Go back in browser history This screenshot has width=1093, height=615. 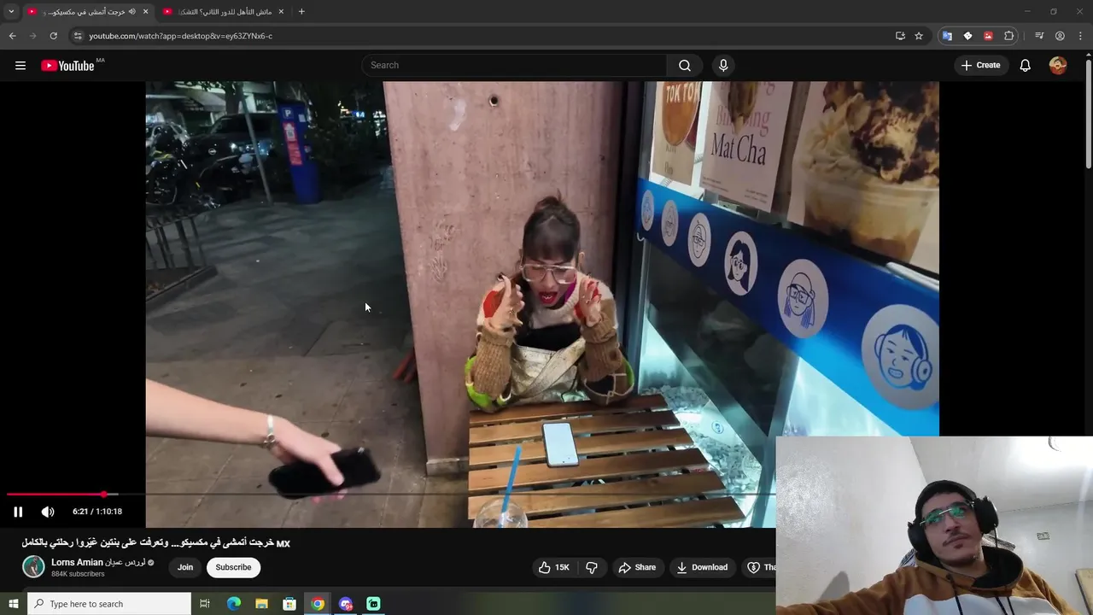[x=12, y=36]
